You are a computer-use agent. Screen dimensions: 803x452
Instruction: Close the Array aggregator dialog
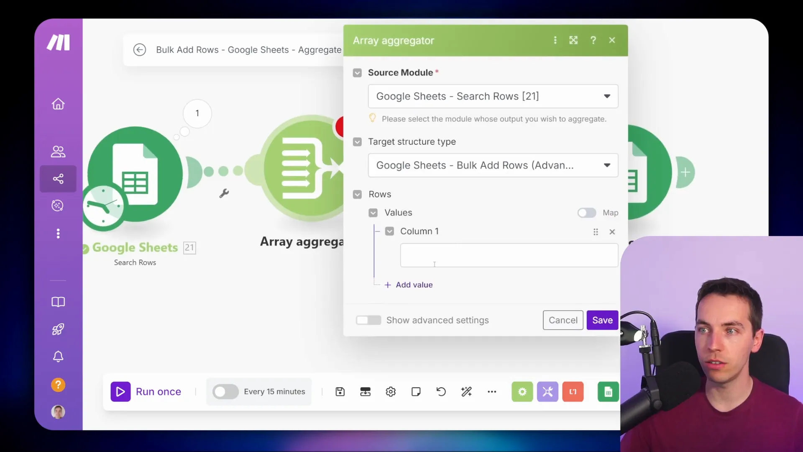[612, 40]
